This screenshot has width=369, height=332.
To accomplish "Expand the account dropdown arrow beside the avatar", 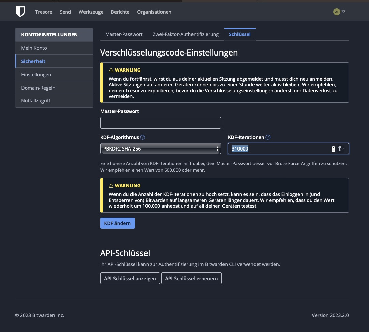I will [x=343, y=12].
